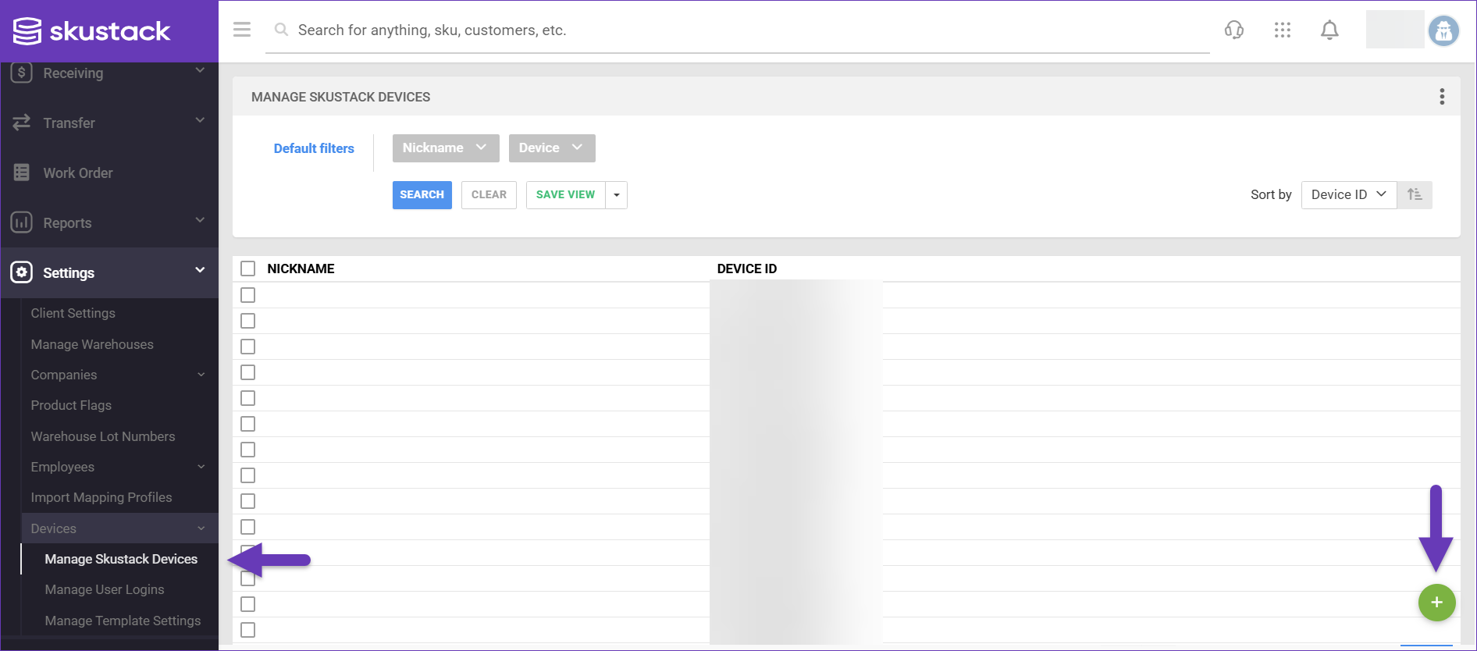The image size is (1477, 651).
Task: Check the fourth device row checkbox
Action: click(x=248, y=372)
